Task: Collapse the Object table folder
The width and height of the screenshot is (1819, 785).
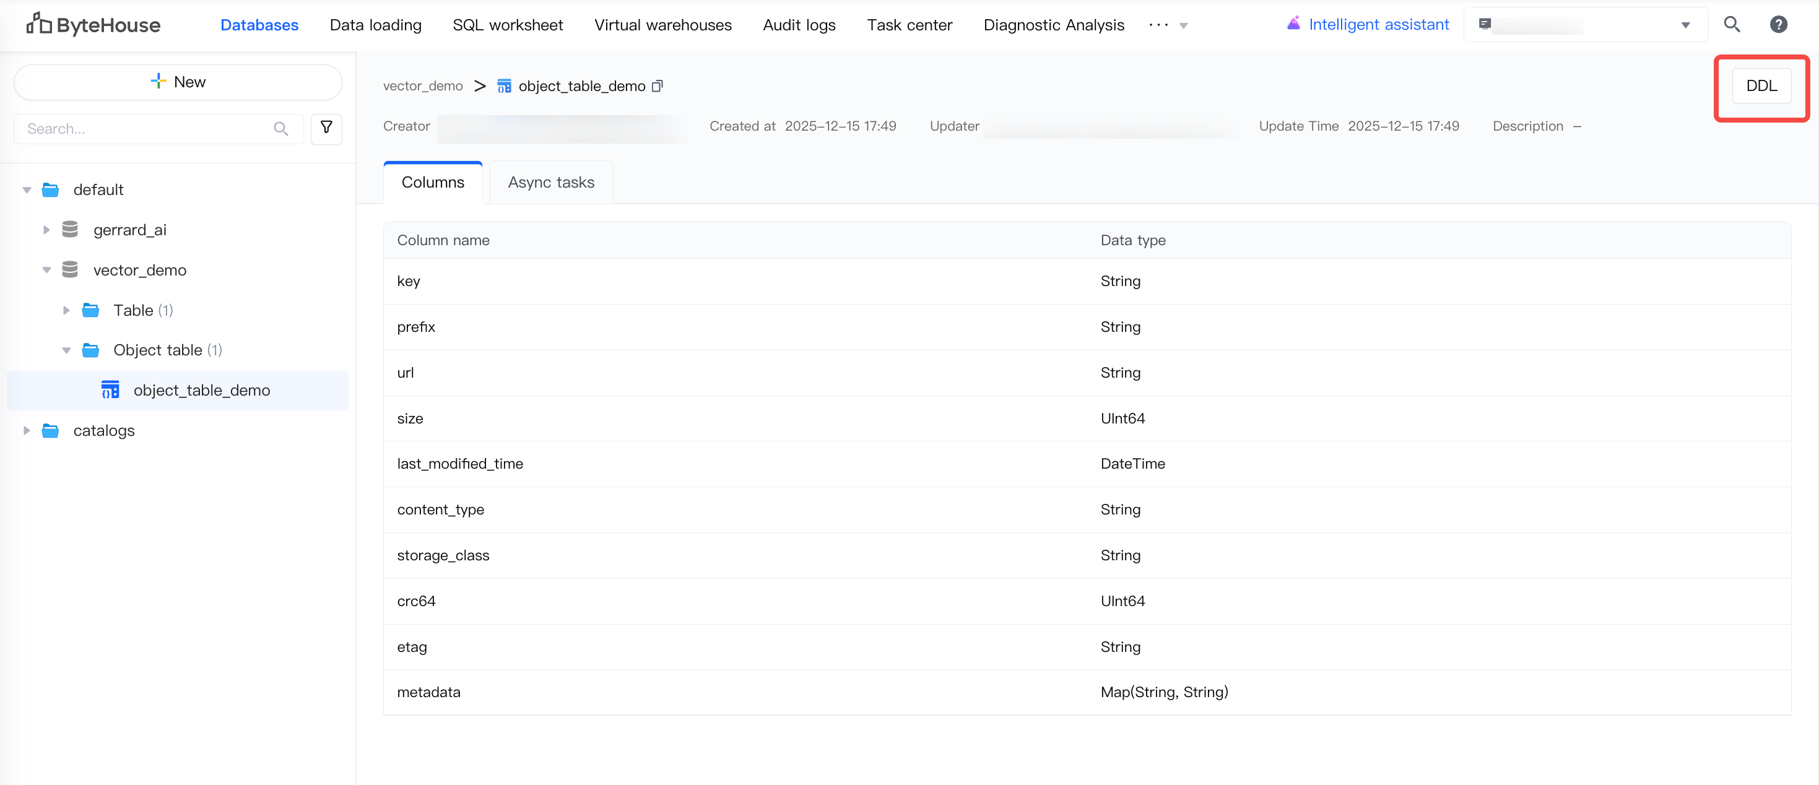Action: coord(66,350)
